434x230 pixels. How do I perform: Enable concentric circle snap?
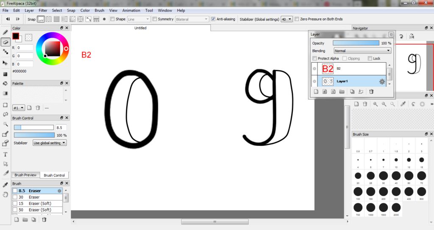pos(81,19)
